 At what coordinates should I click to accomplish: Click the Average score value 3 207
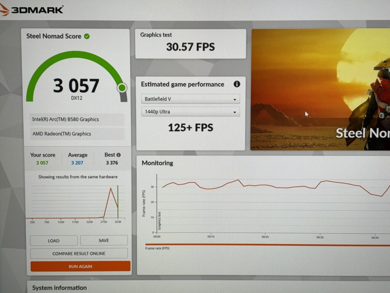coord(78,163)
